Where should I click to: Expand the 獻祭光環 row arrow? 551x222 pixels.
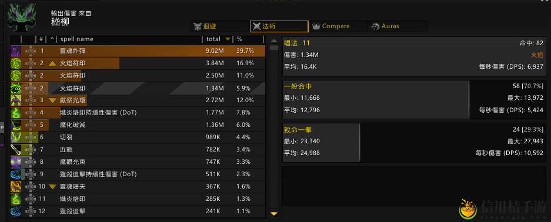point(52,100)
